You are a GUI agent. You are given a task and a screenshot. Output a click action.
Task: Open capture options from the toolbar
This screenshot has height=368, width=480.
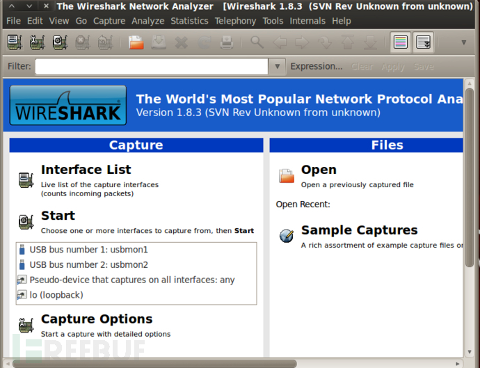(38, 43)
